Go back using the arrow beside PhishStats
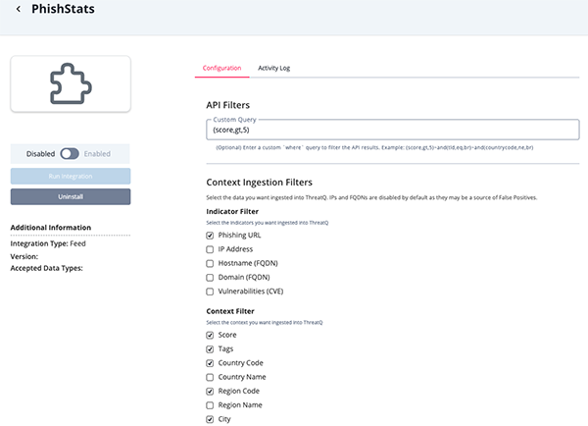The width and height of the screenshot is (588, 426). pos(19,9)
